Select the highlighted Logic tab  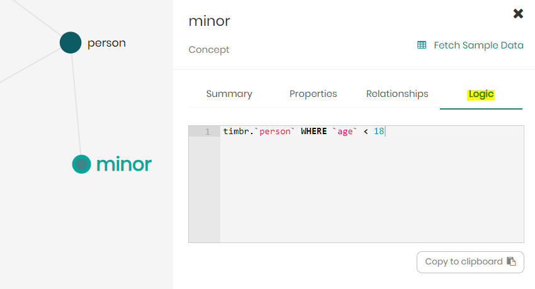click(481, 94)
